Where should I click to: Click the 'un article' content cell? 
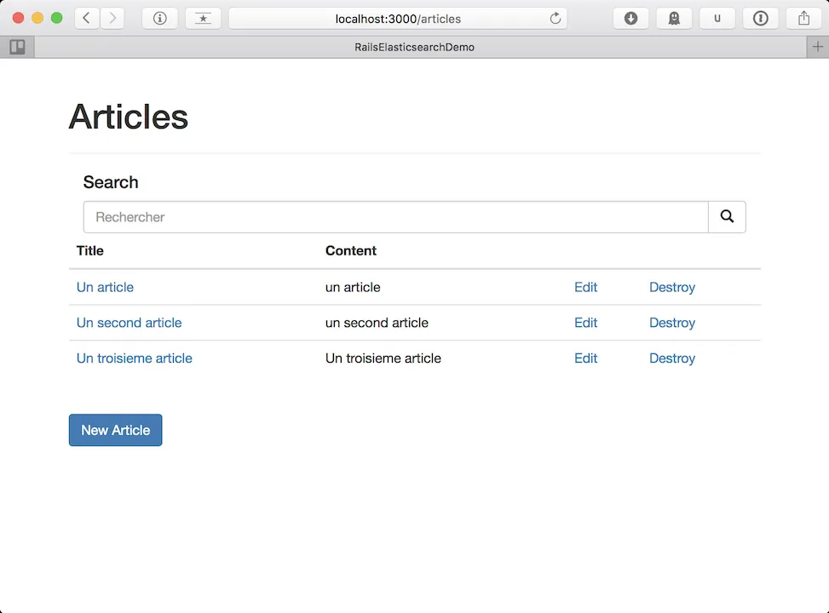(x=353, y=287)
